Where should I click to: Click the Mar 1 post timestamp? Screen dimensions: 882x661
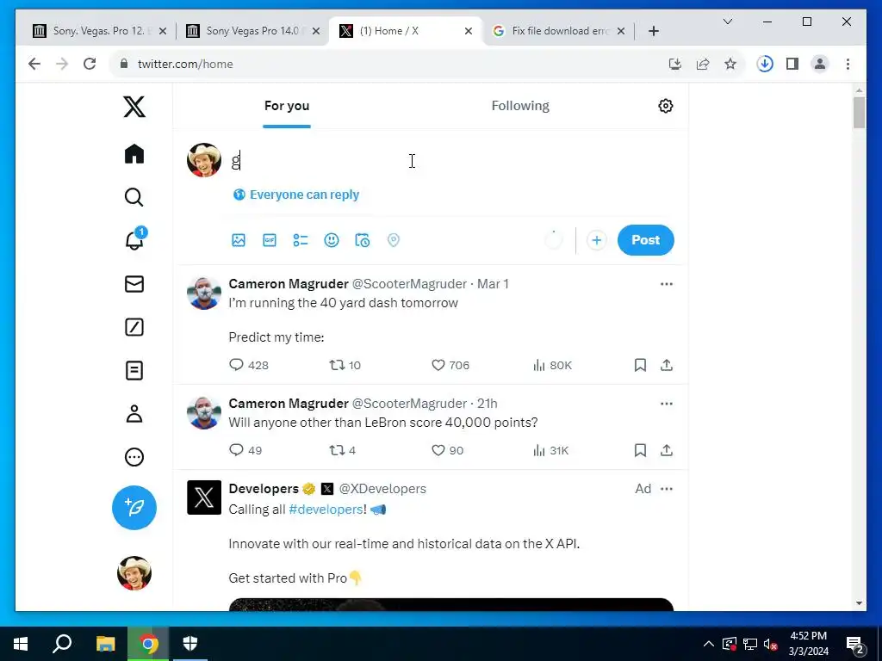pyautogui.click(x=493, y=284)
